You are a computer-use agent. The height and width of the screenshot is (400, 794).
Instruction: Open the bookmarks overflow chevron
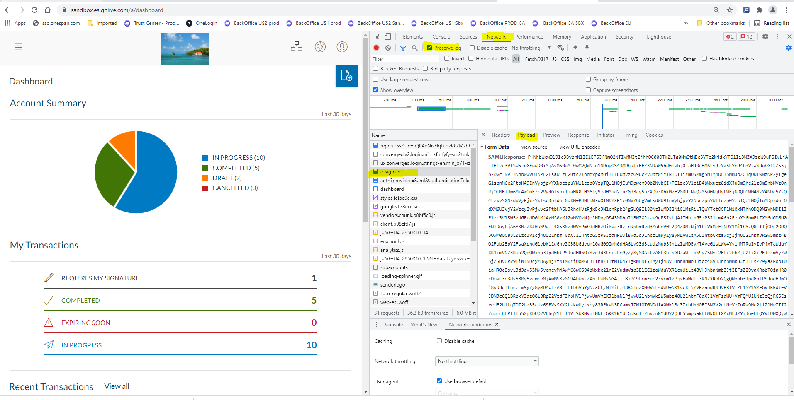click(686, 23)
